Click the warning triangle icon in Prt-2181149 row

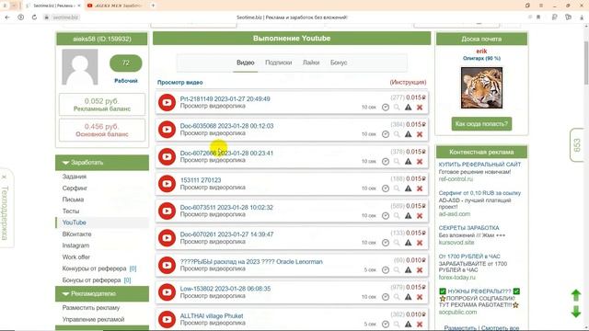tap(408, 108)
